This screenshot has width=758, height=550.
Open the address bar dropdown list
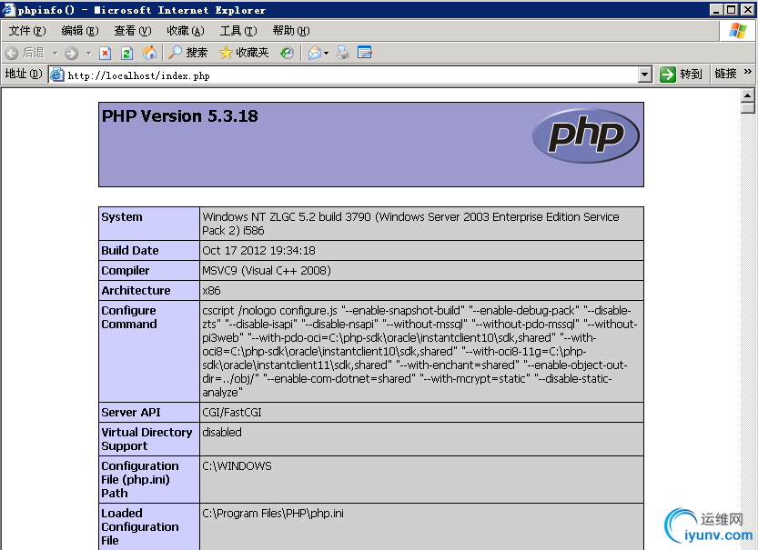tap(644, 75)
